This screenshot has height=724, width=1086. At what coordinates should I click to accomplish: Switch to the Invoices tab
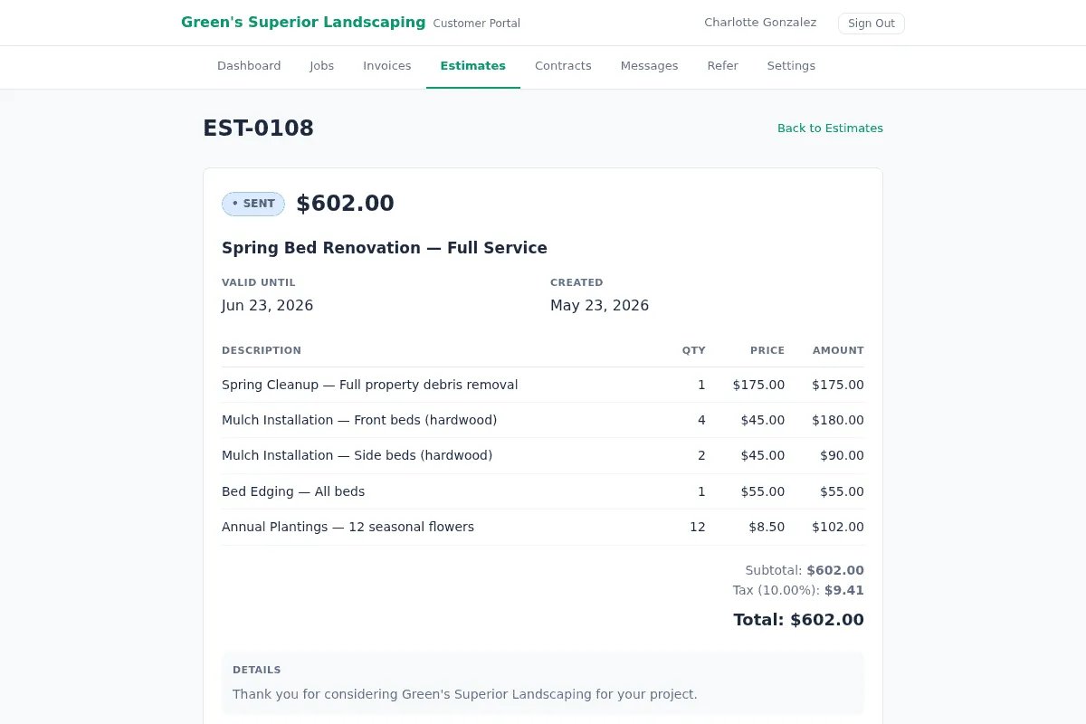387,66
